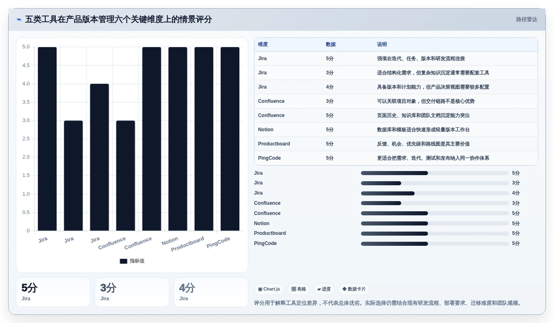Click the 更适合把需求 description cell

[x=433, y=158]
